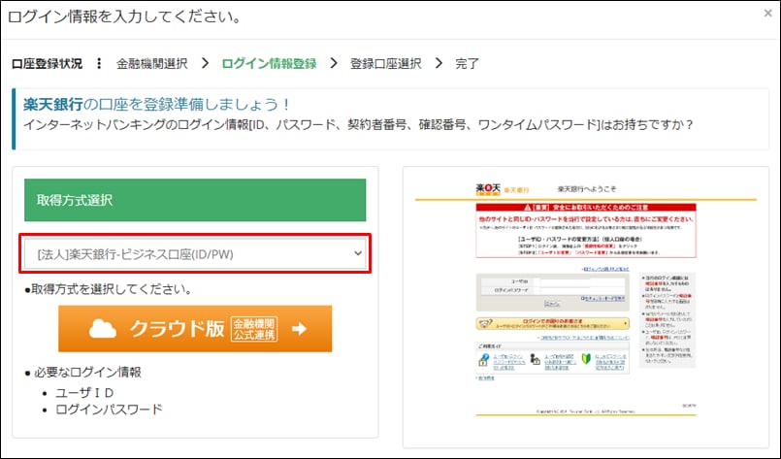Click the arrow icon on the クラウド版 button

(299, 329)
